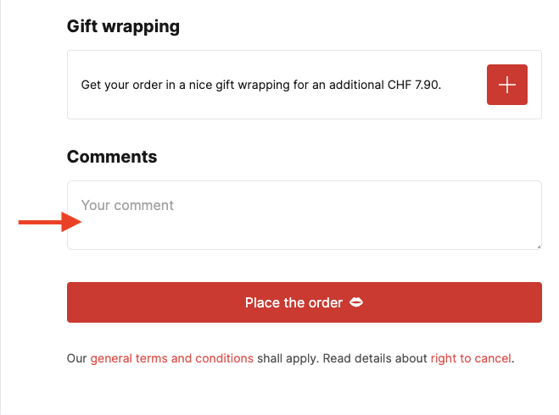The width and height of the screenshot is (559, 415).
Task: Grab the comment box resize handle
Action: tap(539, 246)
